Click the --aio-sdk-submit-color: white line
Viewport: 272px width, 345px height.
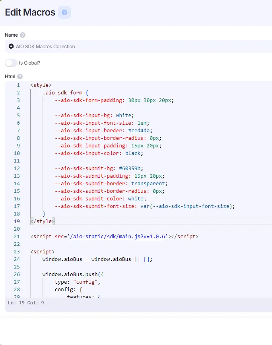pos(100,199)
